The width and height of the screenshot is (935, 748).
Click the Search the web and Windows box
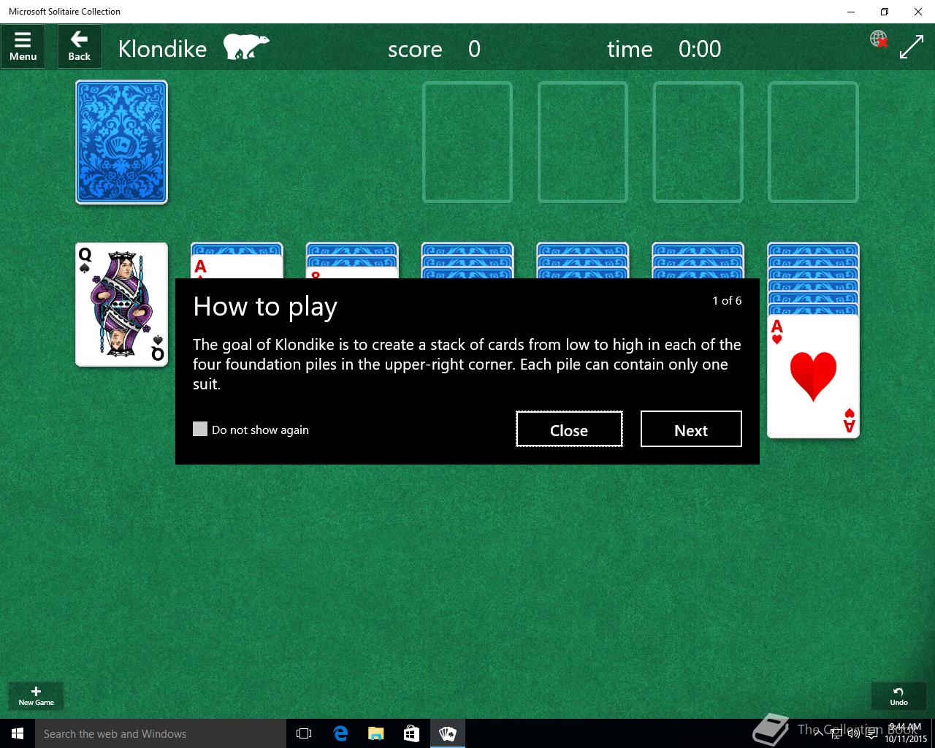161,733
